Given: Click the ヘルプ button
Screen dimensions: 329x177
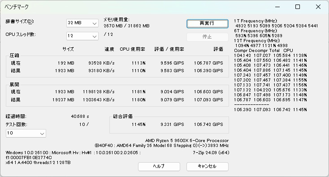Looking at the screenshot, I should 159,167.
